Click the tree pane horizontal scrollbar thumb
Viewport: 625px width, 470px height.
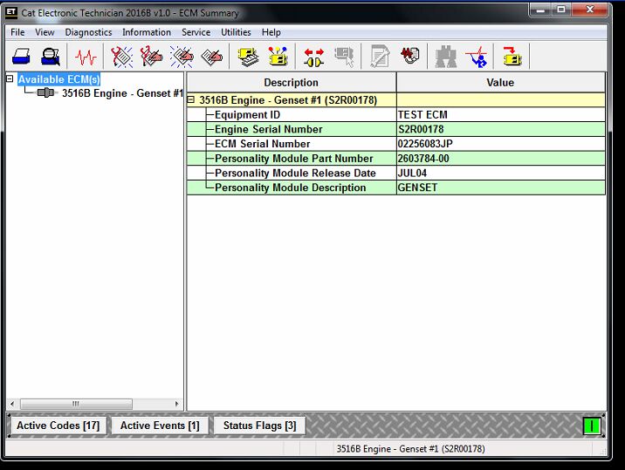click(x=76, y=404)
